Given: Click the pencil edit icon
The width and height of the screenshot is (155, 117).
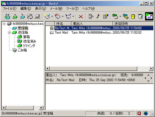Looking at the screenshot, I should coord(98,16).
